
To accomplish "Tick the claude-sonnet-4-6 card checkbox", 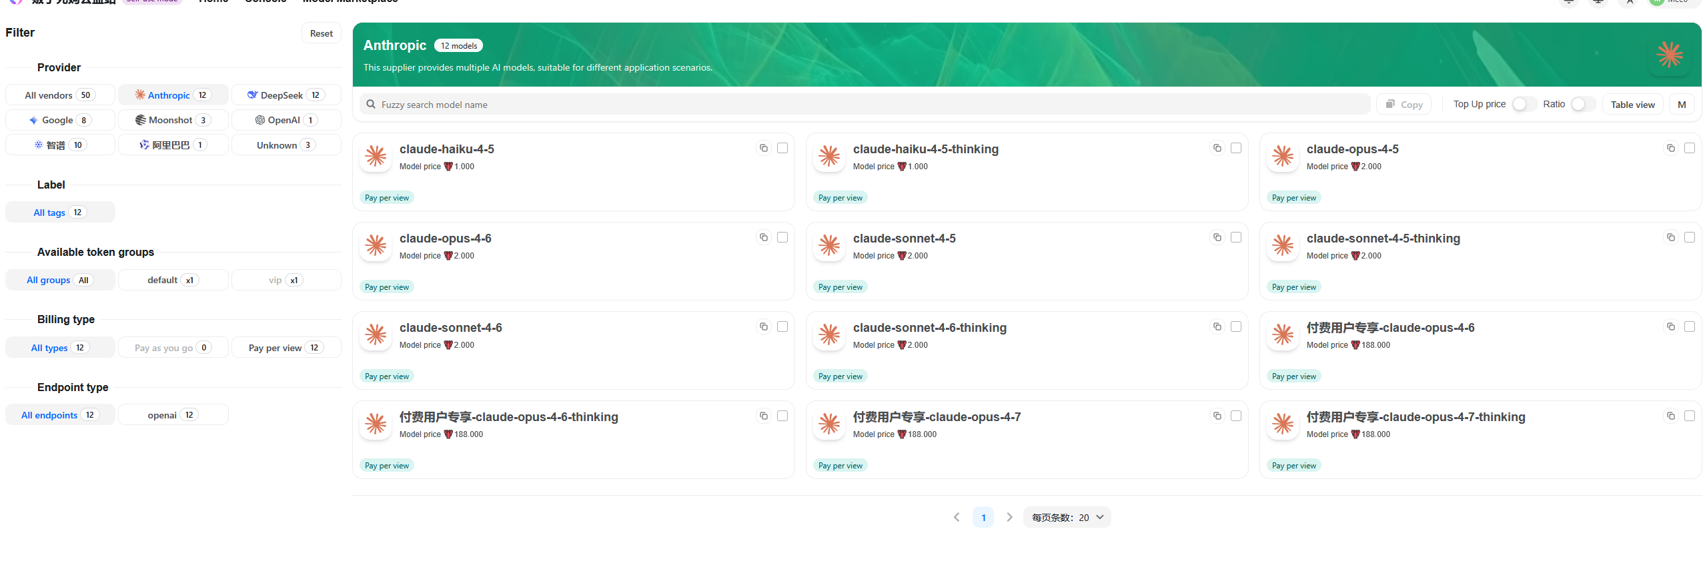I will tap(782, 326).
